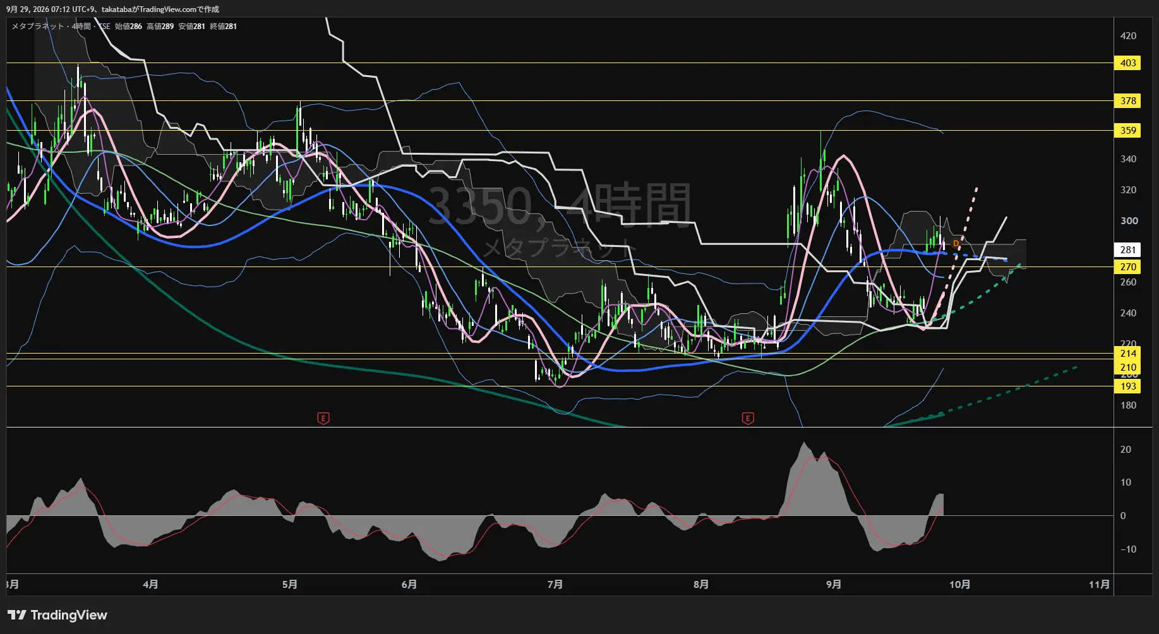Select the 359 yellow price label
This screenshot has height=634, width=1159.
click(x=1128, y=131)
